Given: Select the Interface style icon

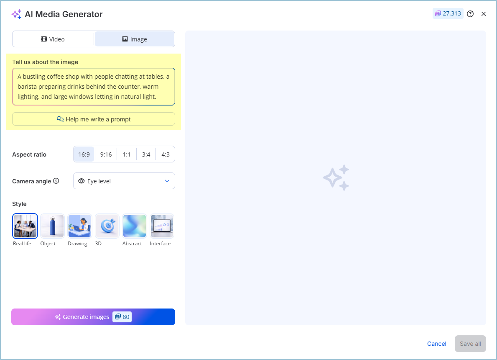Looking at the screenshot, I should (162, 226).
